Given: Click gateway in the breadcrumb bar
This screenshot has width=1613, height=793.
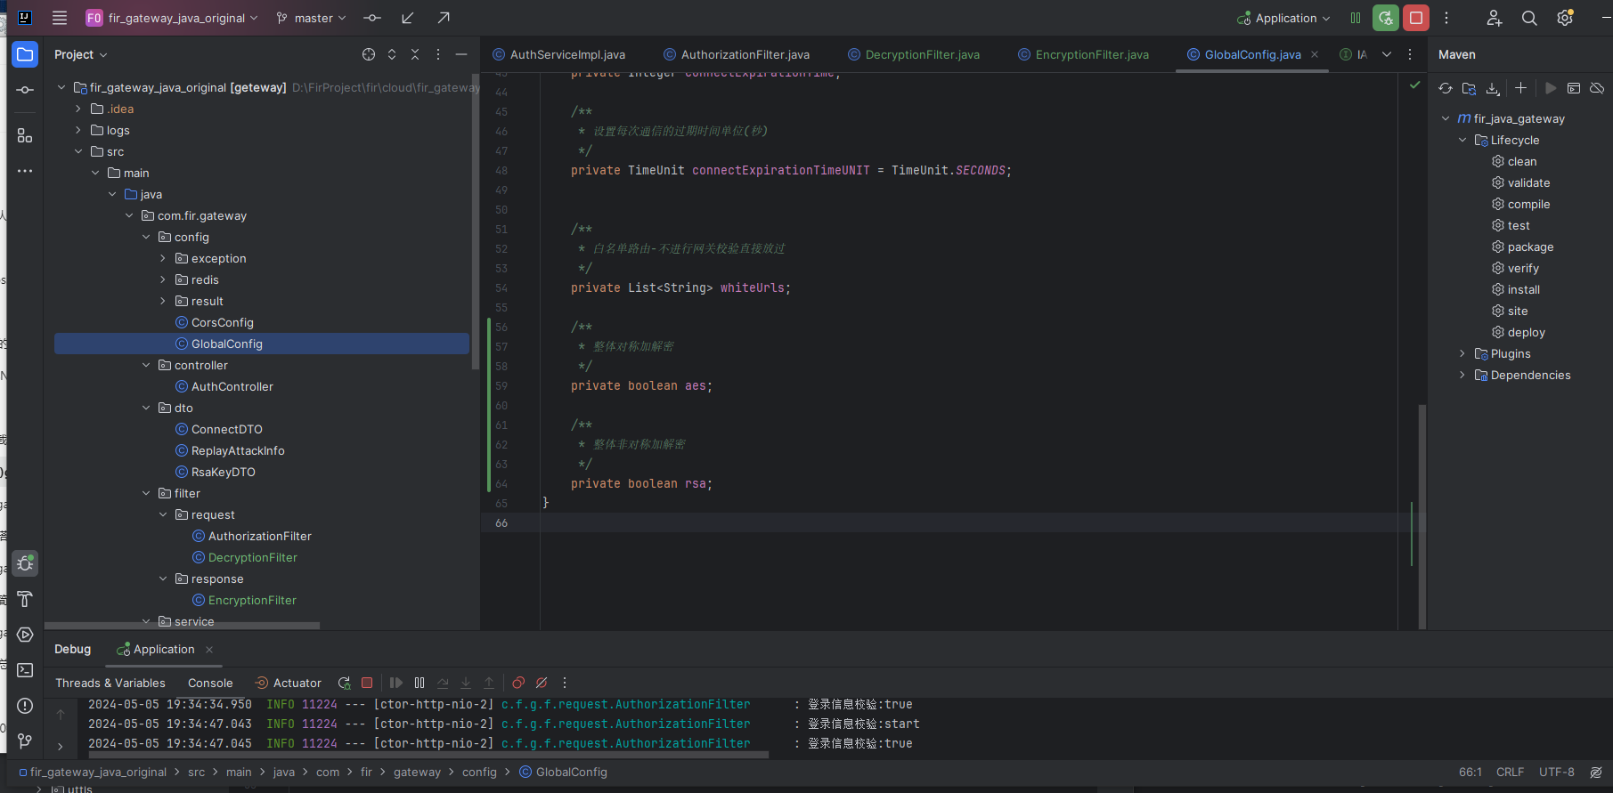Looking at the screenshot, I should tap(417, 773).
